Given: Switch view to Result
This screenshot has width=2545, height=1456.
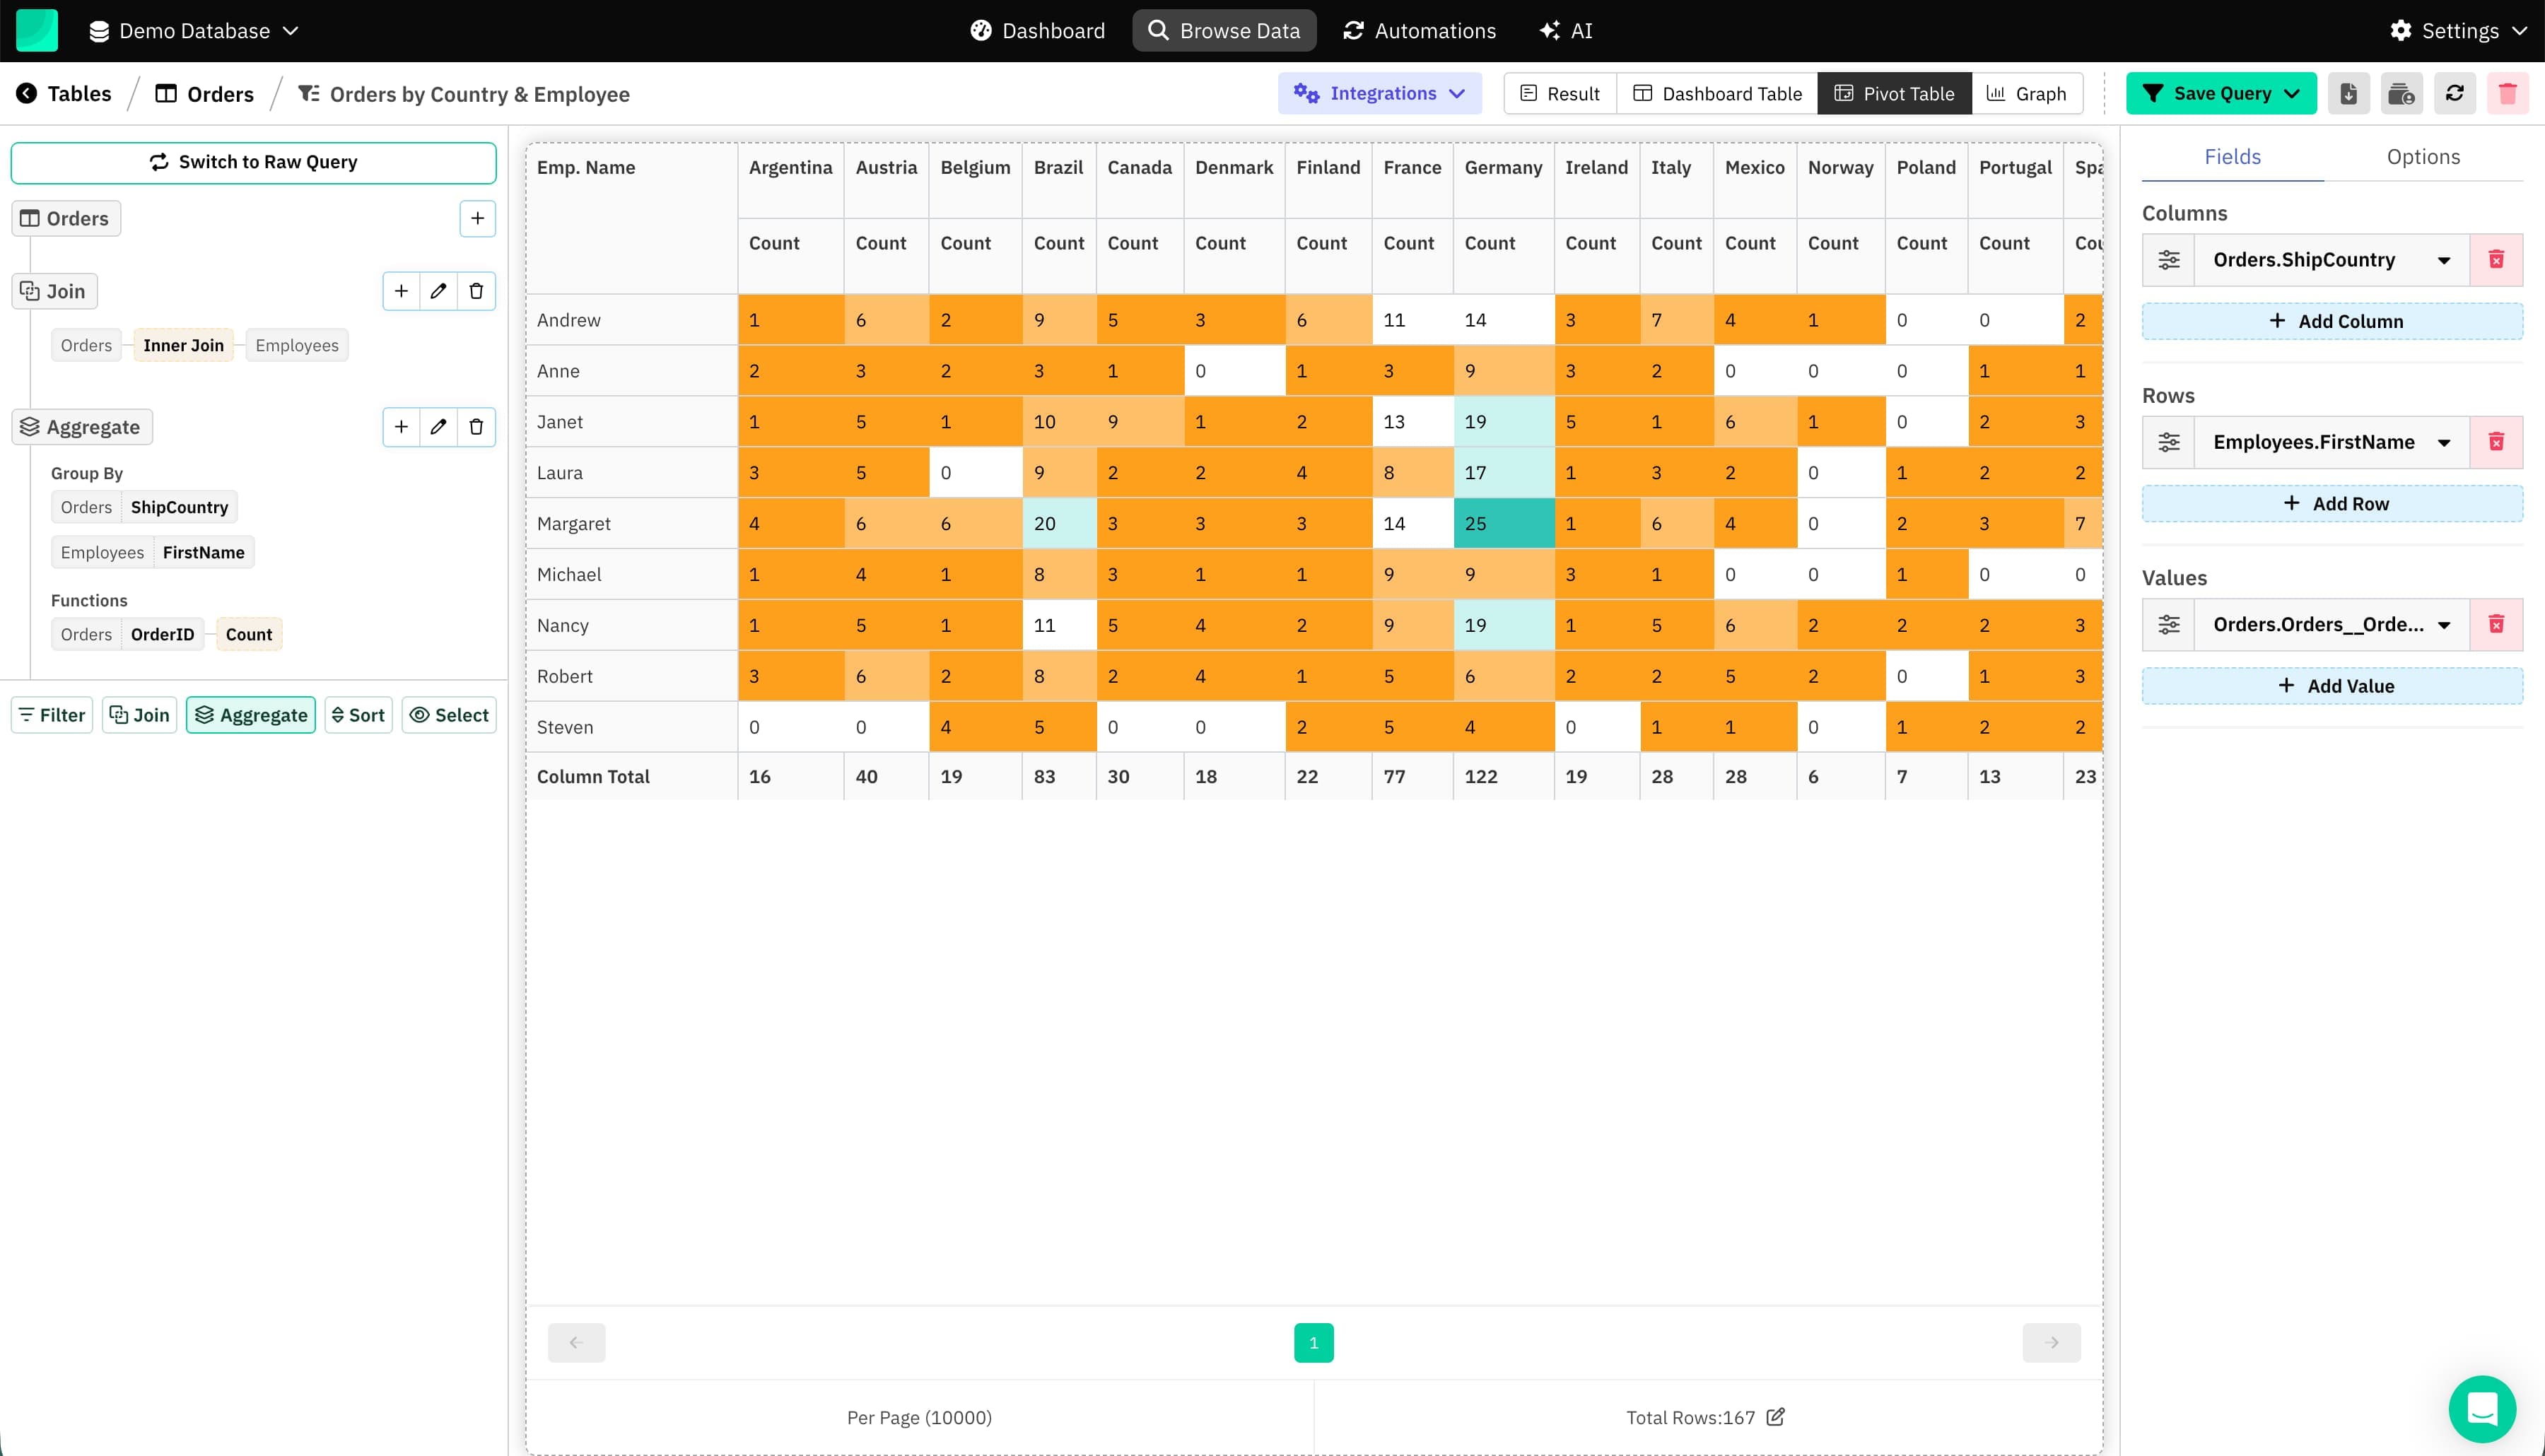Looking at the screenshot, I should click(1560, 93).
